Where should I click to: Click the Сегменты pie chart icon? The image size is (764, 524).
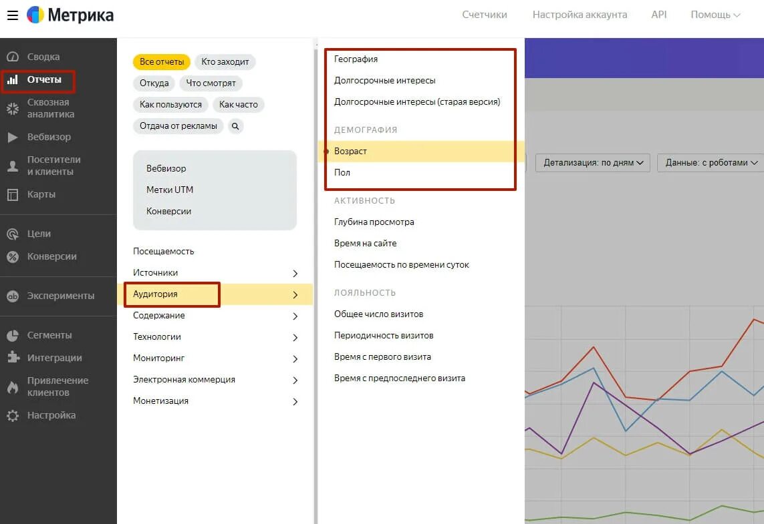(x=13, y=335)
